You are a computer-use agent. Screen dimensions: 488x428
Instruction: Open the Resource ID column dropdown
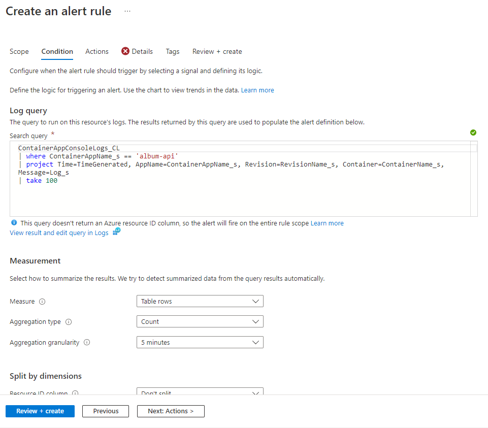(x=200, y=393)
